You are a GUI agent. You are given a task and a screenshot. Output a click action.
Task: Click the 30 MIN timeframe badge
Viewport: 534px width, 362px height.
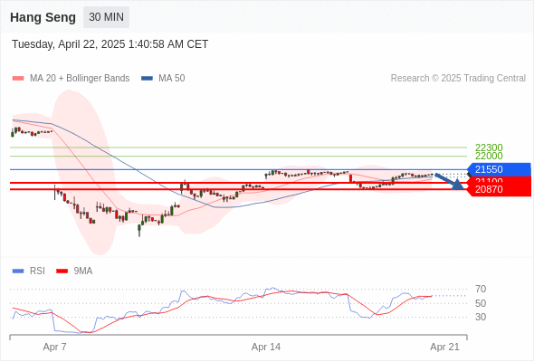pyautogui.click(x=106, y=17)
